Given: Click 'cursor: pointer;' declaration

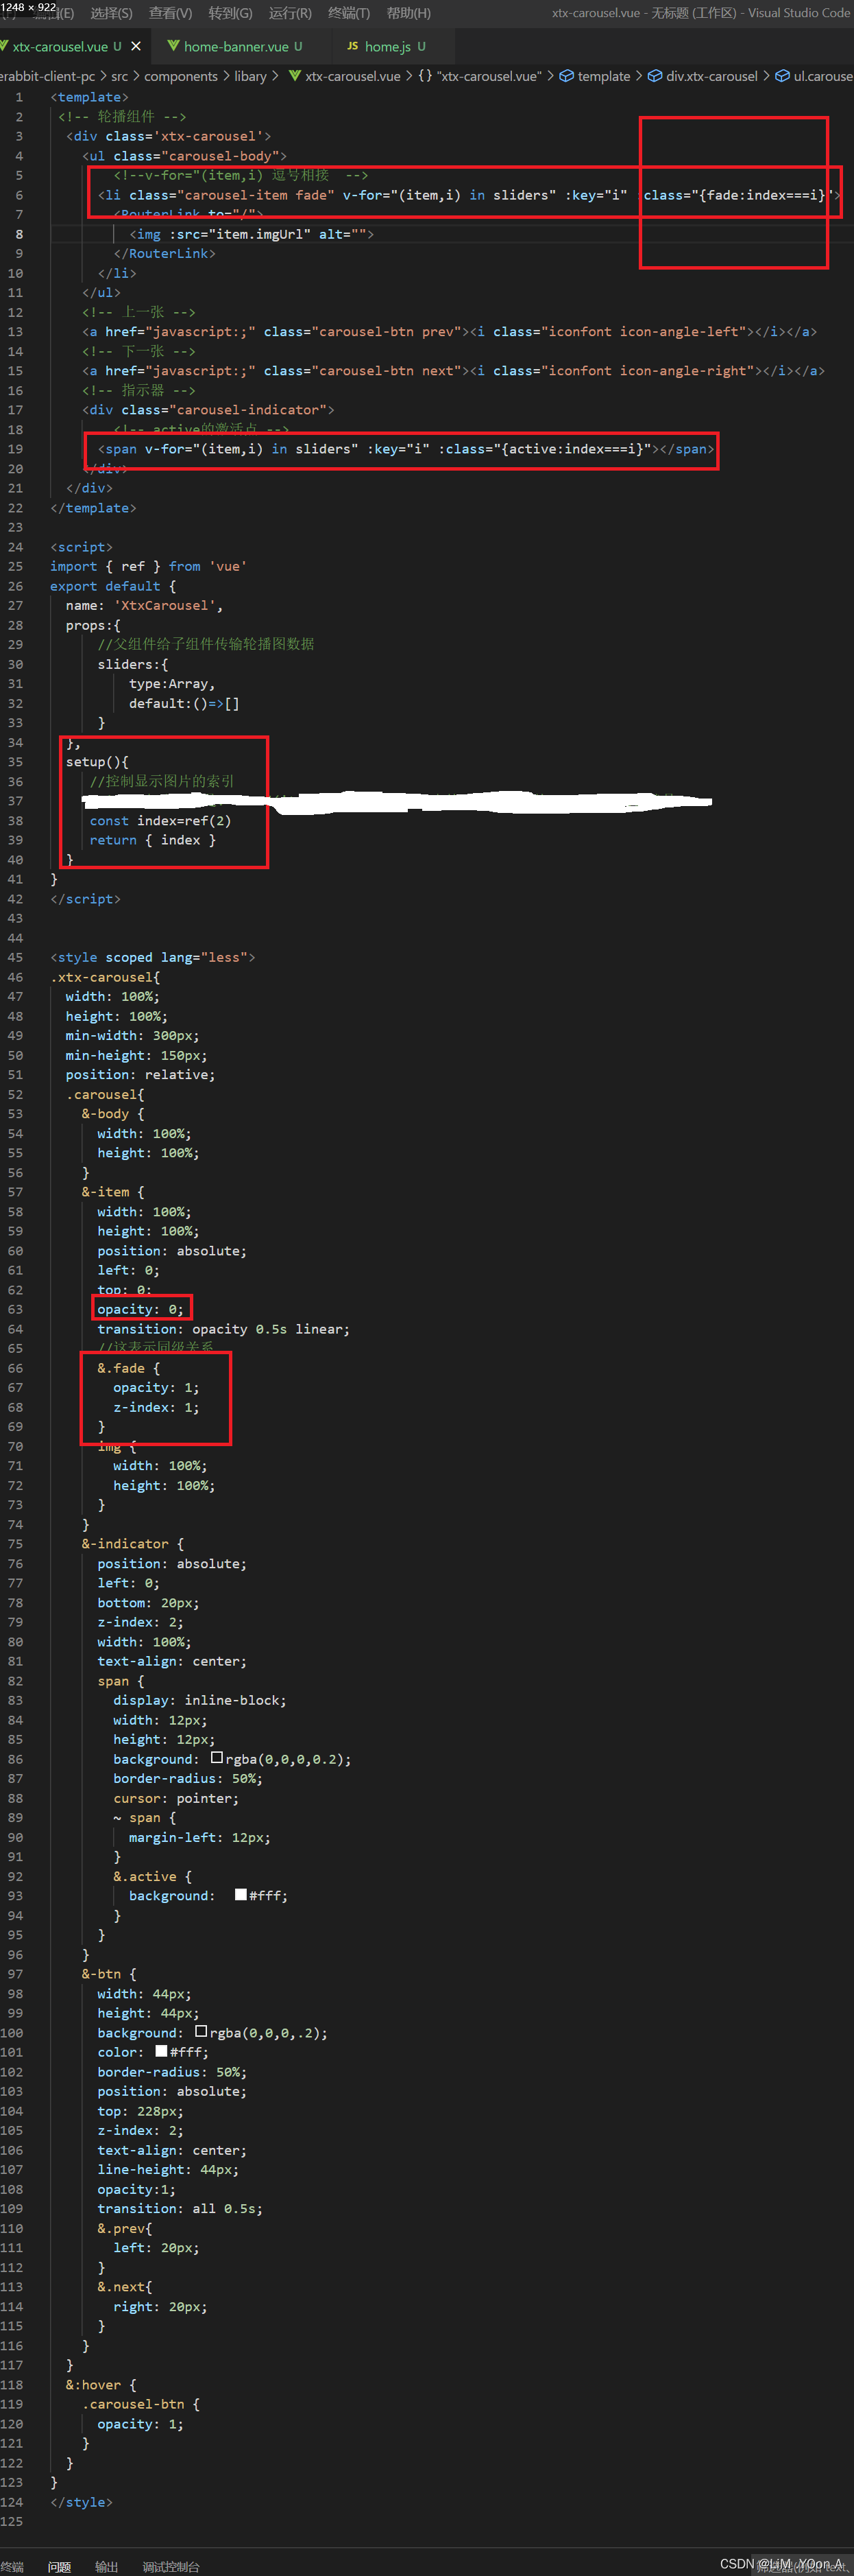Looking at the screenshot, I should point(175,1798).
